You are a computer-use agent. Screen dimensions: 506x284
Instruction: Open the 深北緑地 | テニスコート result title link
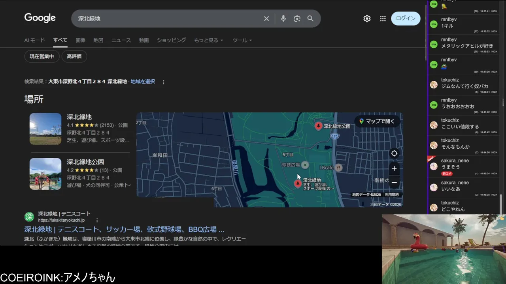click(125, 230)
